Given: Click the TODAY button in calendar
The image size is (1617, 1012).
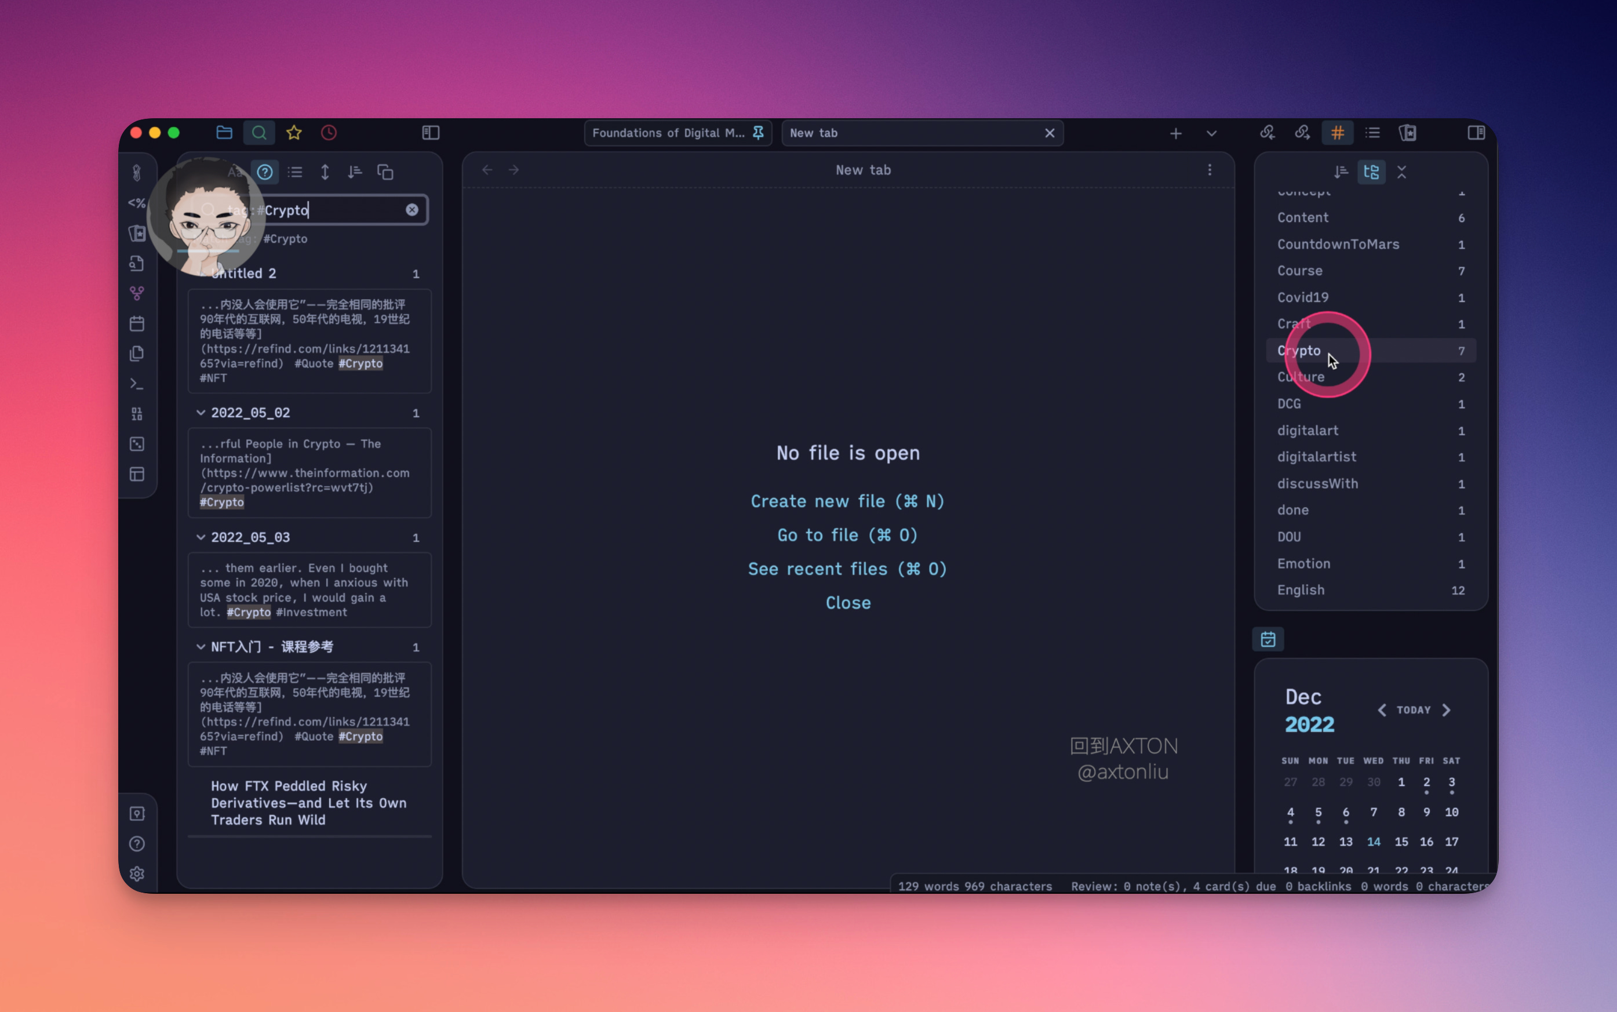Looking at the screenshot, I should (1414, 709).
